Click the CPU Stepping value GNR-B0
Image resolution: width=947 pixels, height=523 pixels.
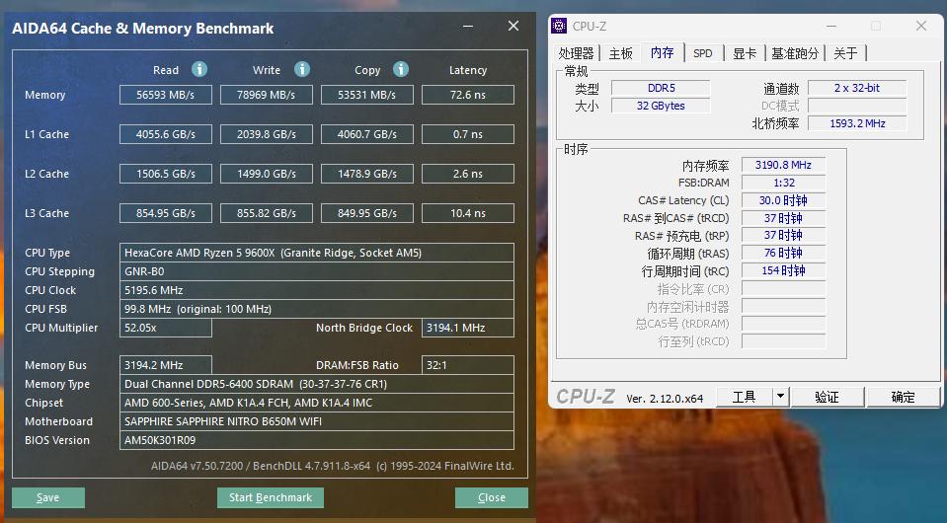click(x=317, y=271)
